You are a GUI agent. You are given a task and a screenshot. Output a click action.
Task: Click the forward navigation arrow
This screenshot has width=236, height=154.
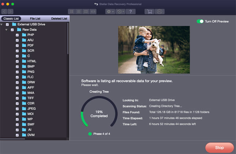click(11, 12)
